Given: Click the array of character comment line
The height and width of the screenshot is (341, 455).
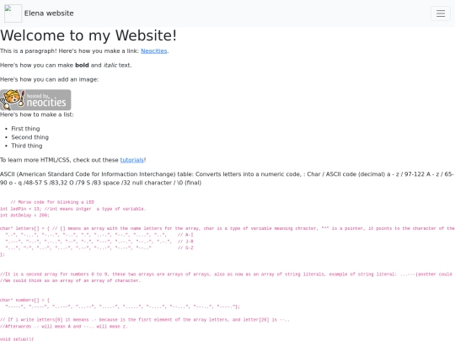Looking at the screenshot, I should coord(70,280).
